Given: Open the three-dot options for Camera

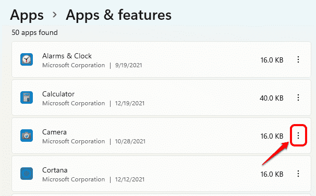Looking at the screenshot, I should pos(298,136).
